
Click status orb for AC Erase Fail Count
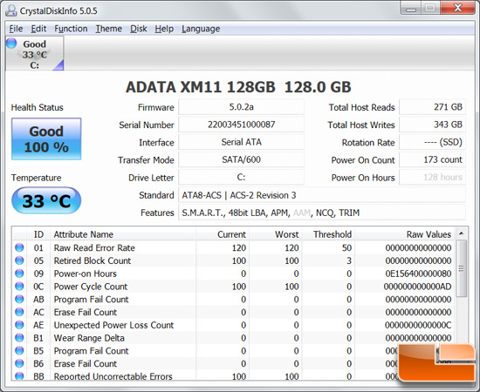(x=19, y=312)
